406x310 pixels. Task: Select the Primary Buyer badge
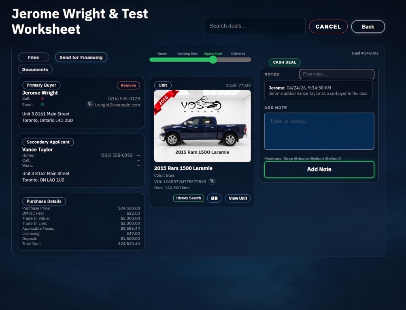click(41, 85)
